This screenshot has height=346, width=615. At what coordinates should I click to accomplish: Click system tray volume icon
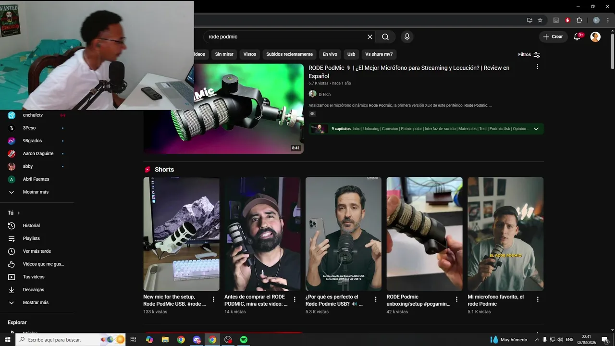click(560, 340)
